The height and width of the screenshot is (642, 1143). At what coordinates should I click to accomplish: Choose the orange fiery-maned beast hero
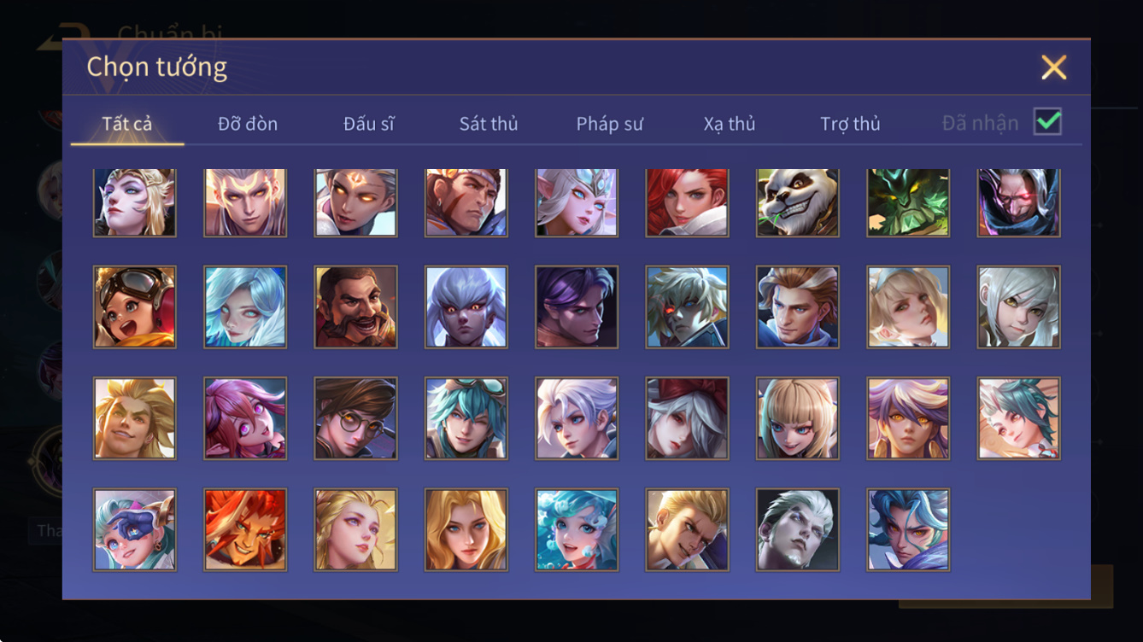[245, 529]
